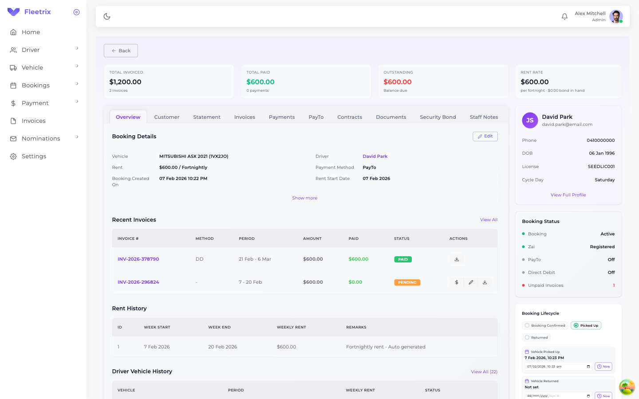639x399 pixels.
Task: Click Now to set Vehicle Returned time
Action: pyautogui.click(x=603, y=396)
